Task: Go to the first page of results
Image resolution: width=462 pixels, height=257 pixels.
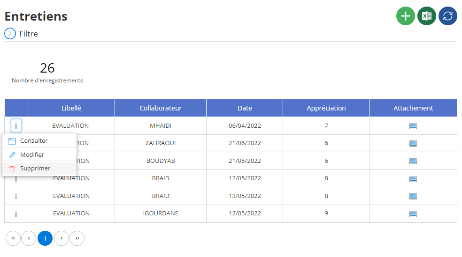Action: [x=13, y=238]
